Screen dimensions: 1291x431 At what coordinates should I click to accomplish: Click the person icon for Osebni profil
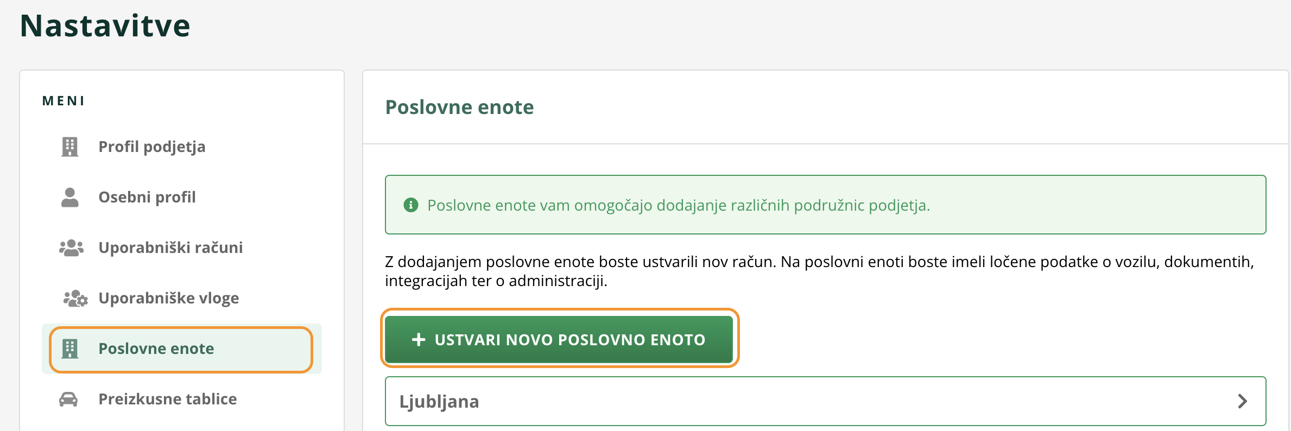(69, 197)
